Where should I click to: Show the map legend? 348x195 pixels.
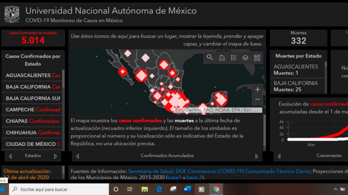click(234, 58)
